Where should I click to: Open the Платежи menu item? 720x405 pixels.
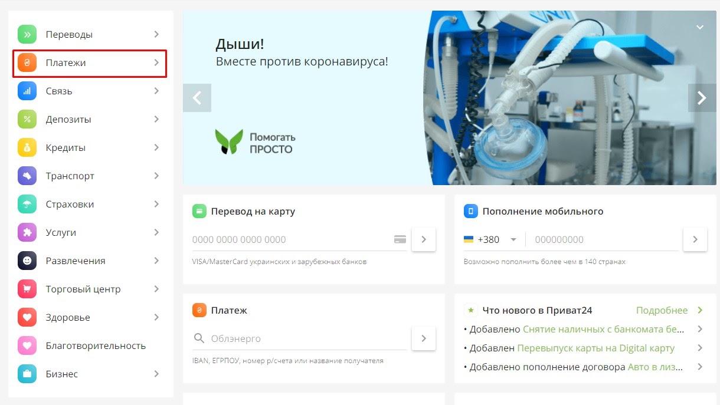click(x=90, y=62)
